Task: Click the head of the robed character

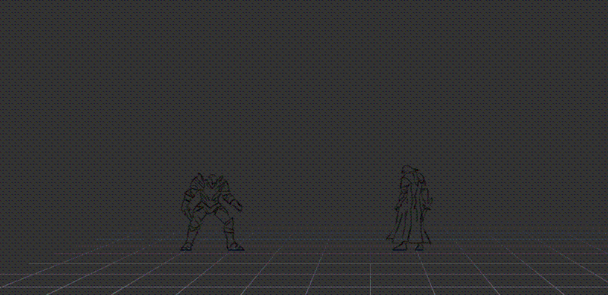Action: 410,171
